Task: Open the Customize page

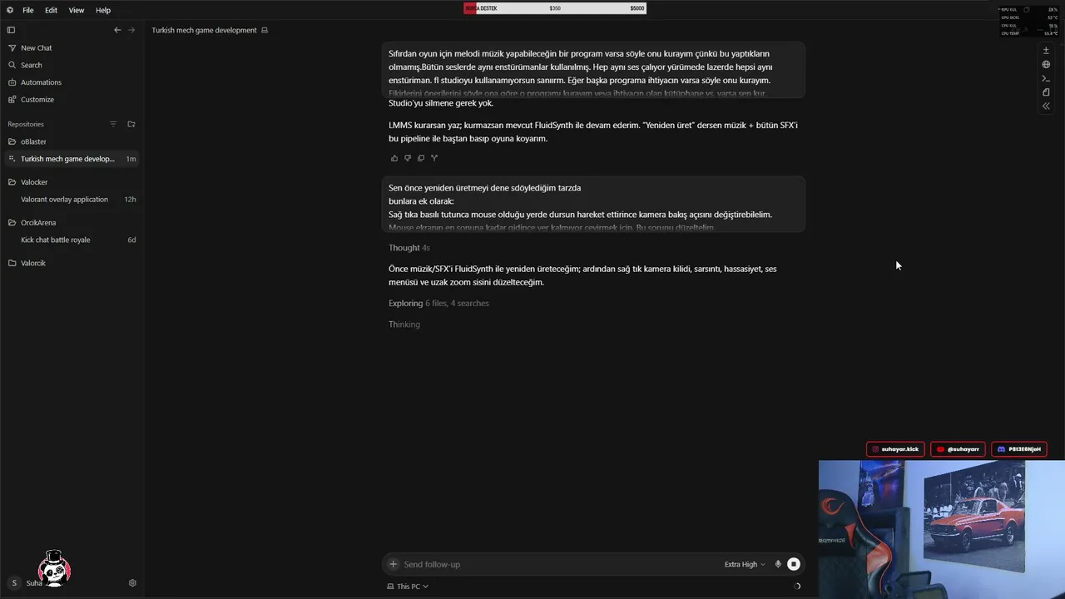Action: 70,100
